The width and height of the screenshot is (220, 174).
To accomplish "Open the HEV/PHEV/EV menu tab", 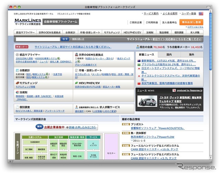I will (132, 32).
